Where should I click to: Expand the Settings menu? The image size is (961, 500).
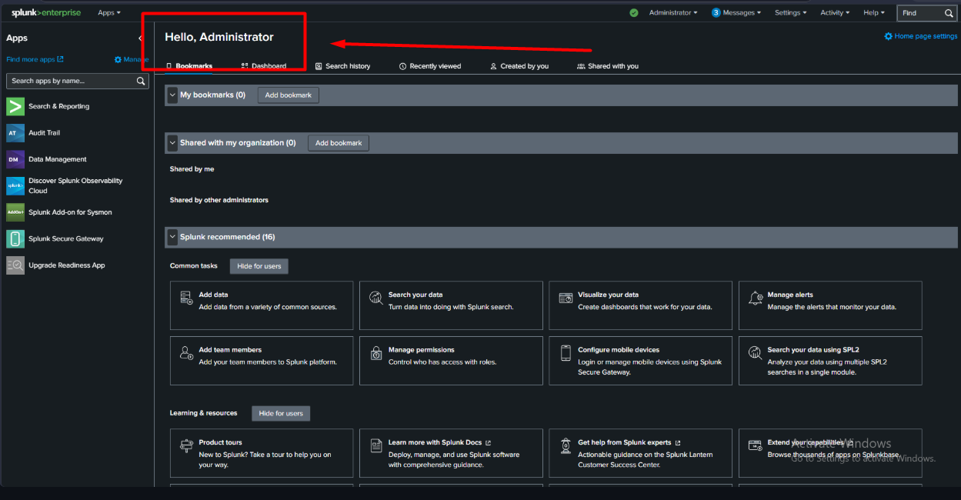(791, 13)
